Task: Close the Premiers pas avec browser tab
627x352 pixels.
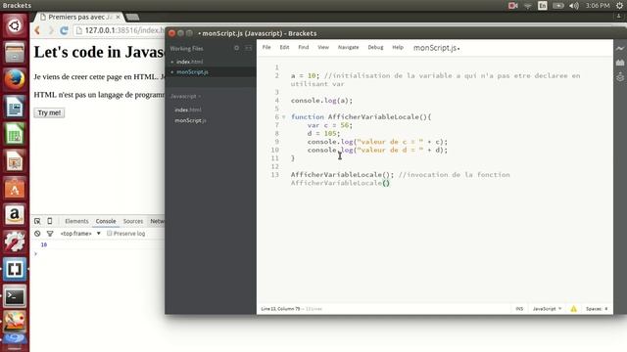Action: click(x=118, y=18)
